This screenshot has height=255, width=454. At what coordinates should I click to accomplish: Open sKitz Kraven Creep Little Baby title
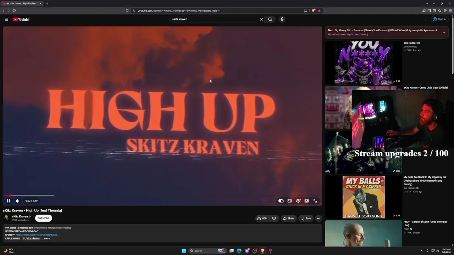pos(426,88)
